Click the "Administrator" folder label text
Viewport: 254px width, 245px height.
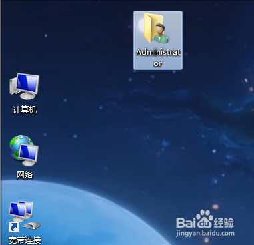158,58
